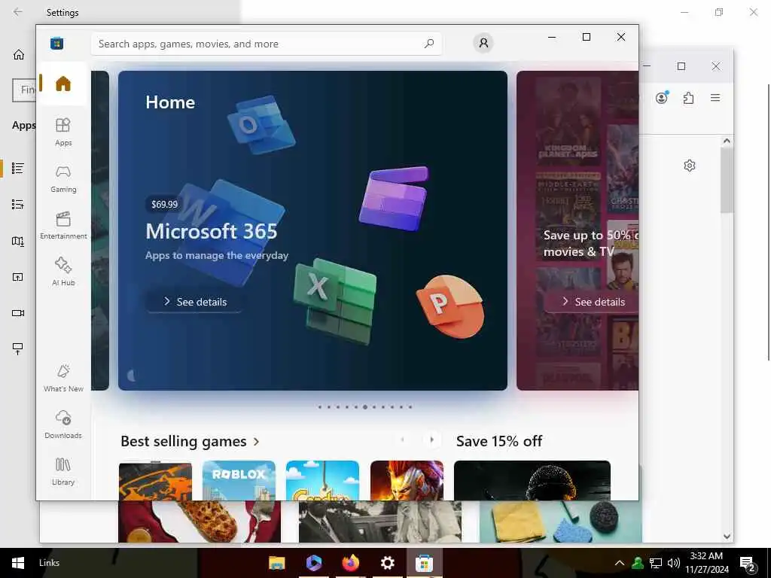Click the search field in Microsoft Store
The height and width of the screenshot is (578, 771).
pyautogui.click(x=266, y=44)
